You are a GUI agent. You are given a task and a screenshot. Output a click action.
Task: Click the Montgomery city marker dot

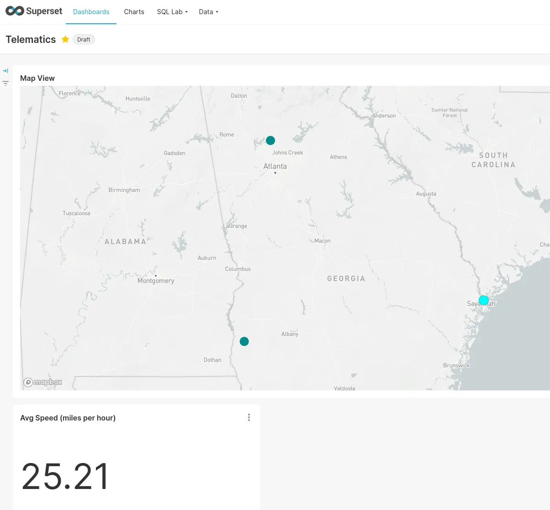point(156,276)
